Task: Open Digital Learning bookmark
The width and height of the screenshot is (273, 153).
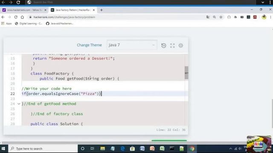Action: coord(29,23)
